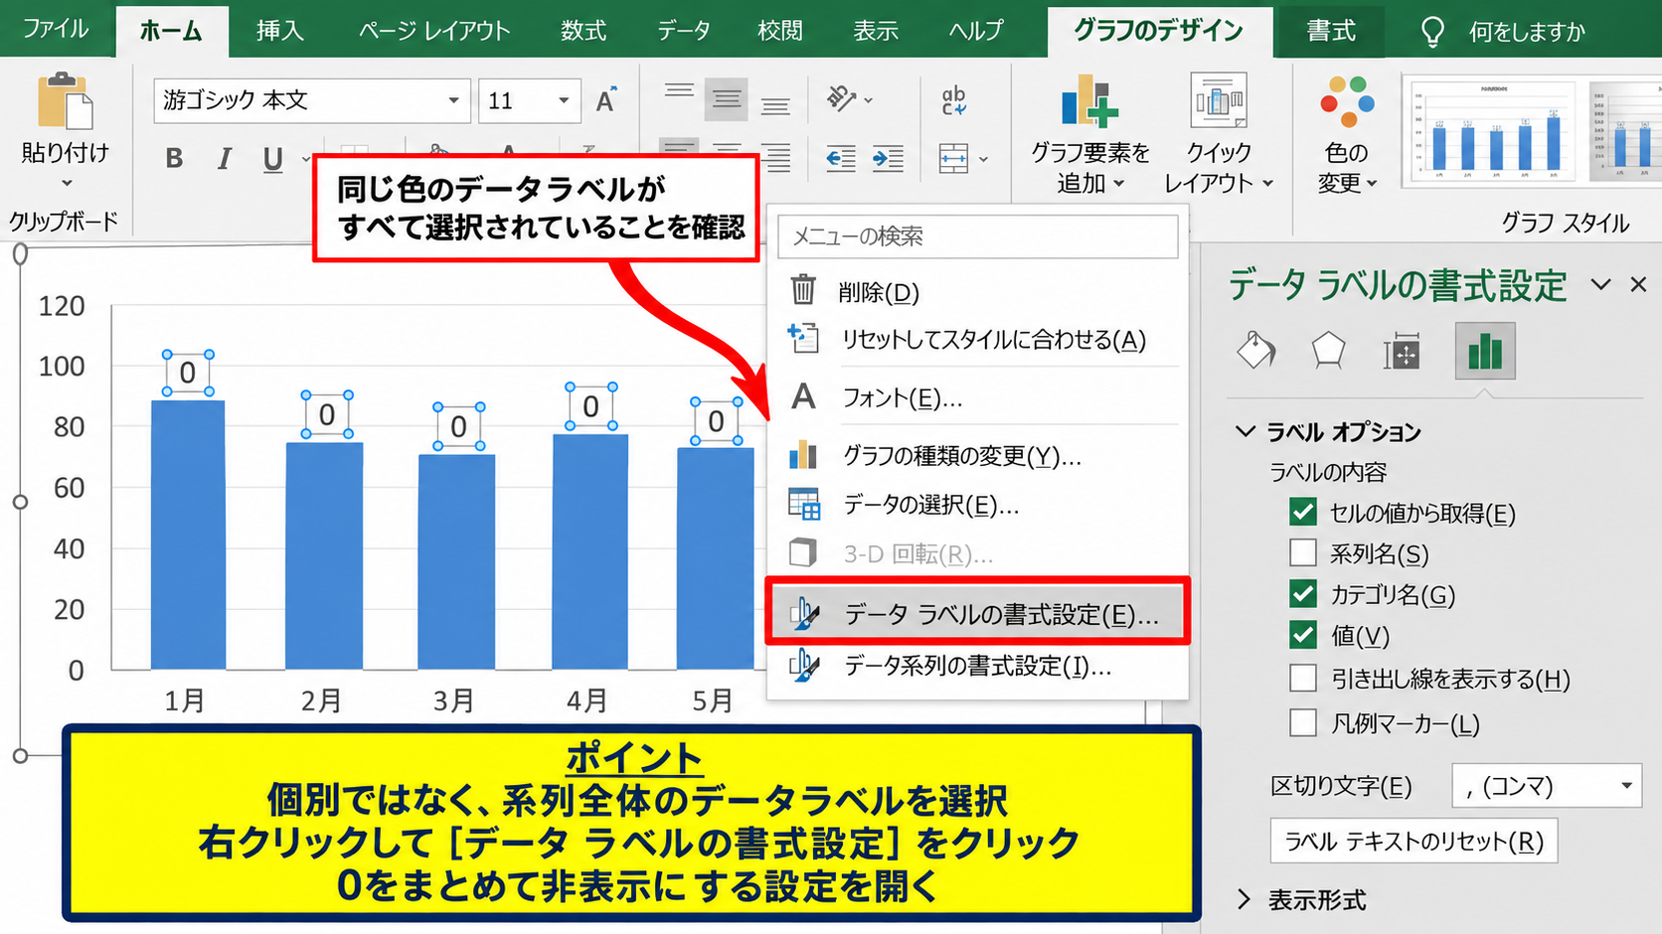Check 凡例マーカー checkbox
The image size is (1662, 934).
(1302, 722)
